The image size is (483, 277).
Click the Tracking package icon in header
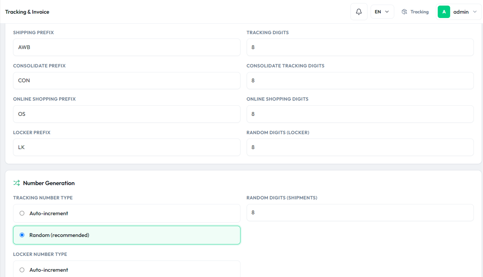click(x=404, y=12)
